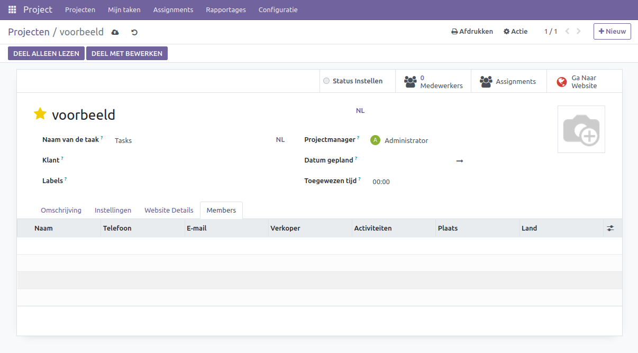
Task: Open the Actie dropdown menu
Action: [x=515, y=32]
